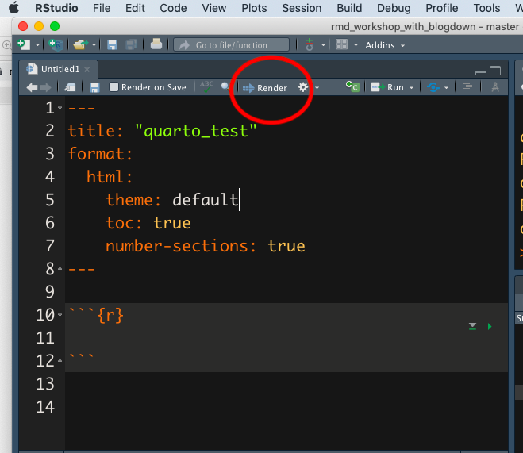Open the Addins dropdown

[385, 45]
